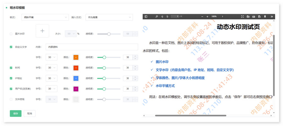Click the IP地址 透明度 slider handle
Screen dimensions: 283x126
(104, 79)
